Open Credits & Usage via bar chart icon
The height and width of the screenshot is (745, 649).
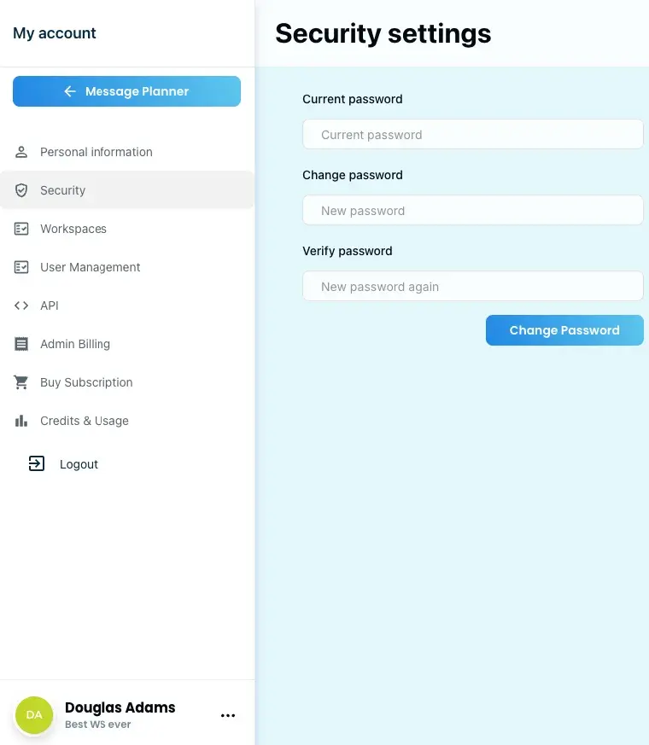(x=20, y=420)
